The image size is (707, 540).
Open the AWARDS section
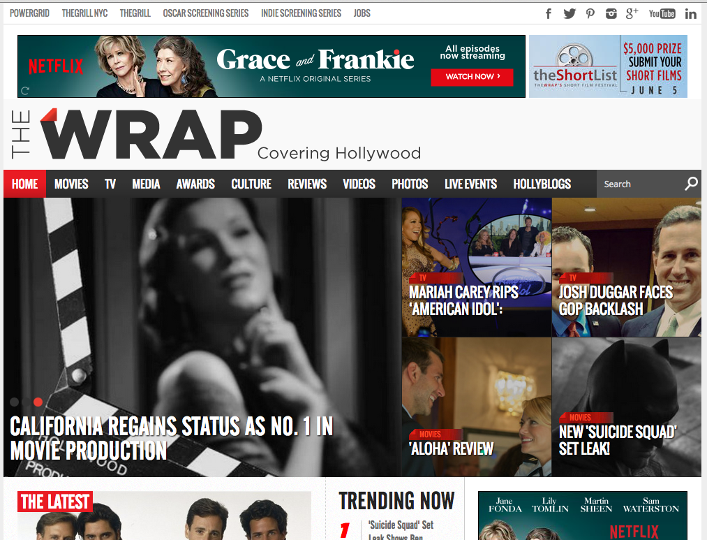point(195,184)
